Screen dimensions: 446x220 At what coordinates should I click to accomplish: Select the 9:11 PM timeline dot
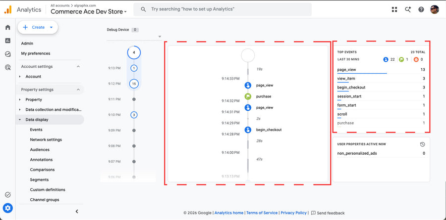[134, 99]
